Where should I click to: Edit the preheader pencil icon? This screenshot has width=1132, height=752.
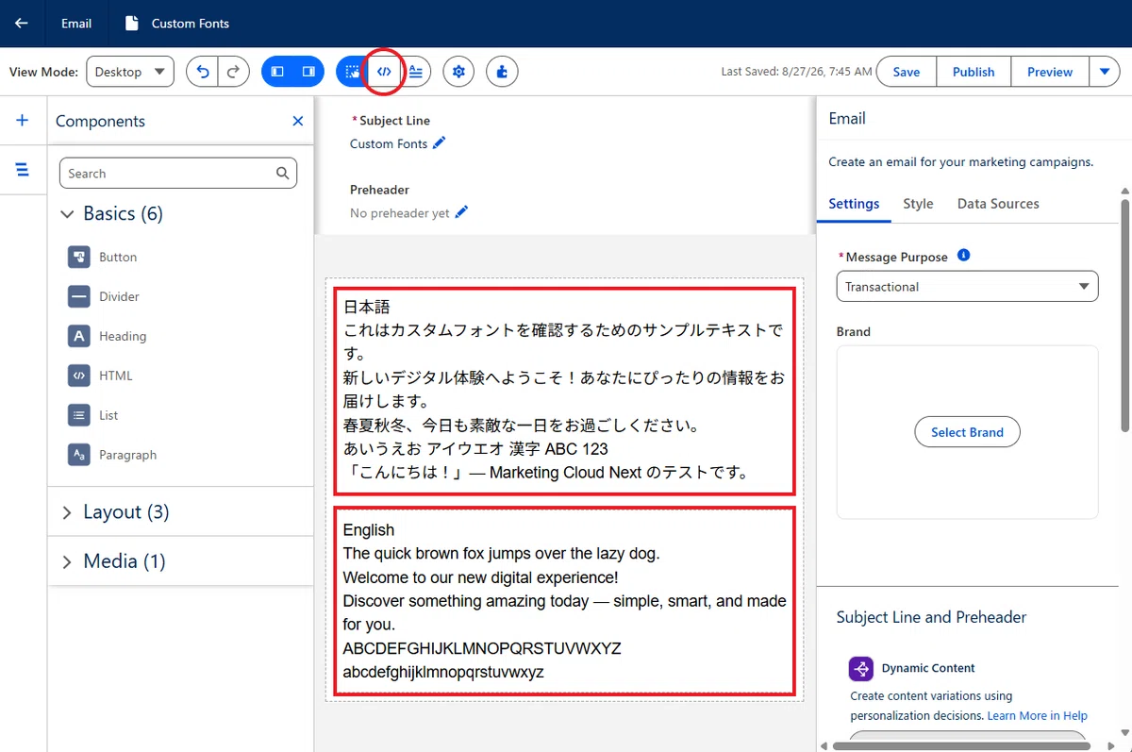click(461, 213)
